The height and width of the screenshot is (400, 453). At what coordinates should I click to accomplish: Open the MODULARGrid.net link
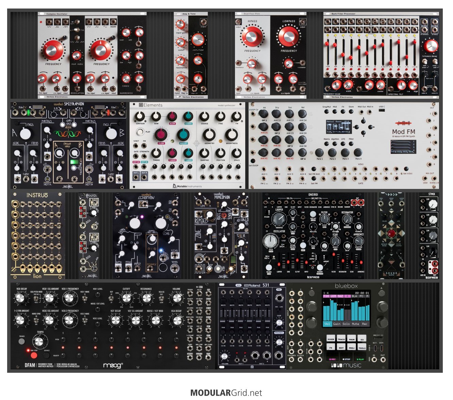tap(226, 393)
